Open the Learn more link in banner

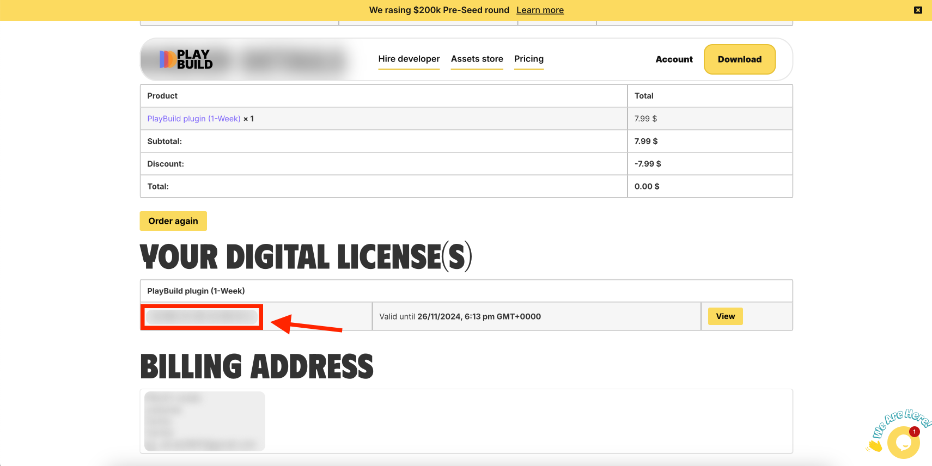coord(540,10)
